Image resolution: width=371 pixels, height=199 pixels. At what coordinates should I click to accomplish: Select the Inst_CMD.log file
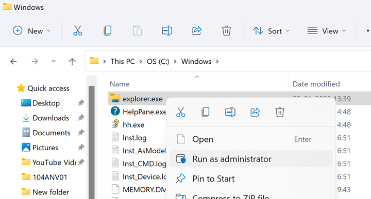click(144, 164)
